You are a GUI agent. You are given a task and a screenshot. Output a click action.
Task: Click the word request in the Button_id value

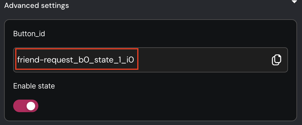point(58,60)
